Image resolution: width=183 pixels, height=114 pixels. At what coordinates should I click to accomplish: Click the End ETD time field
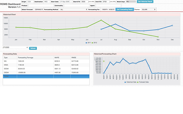pyautogui.click(x=106, y=2)
